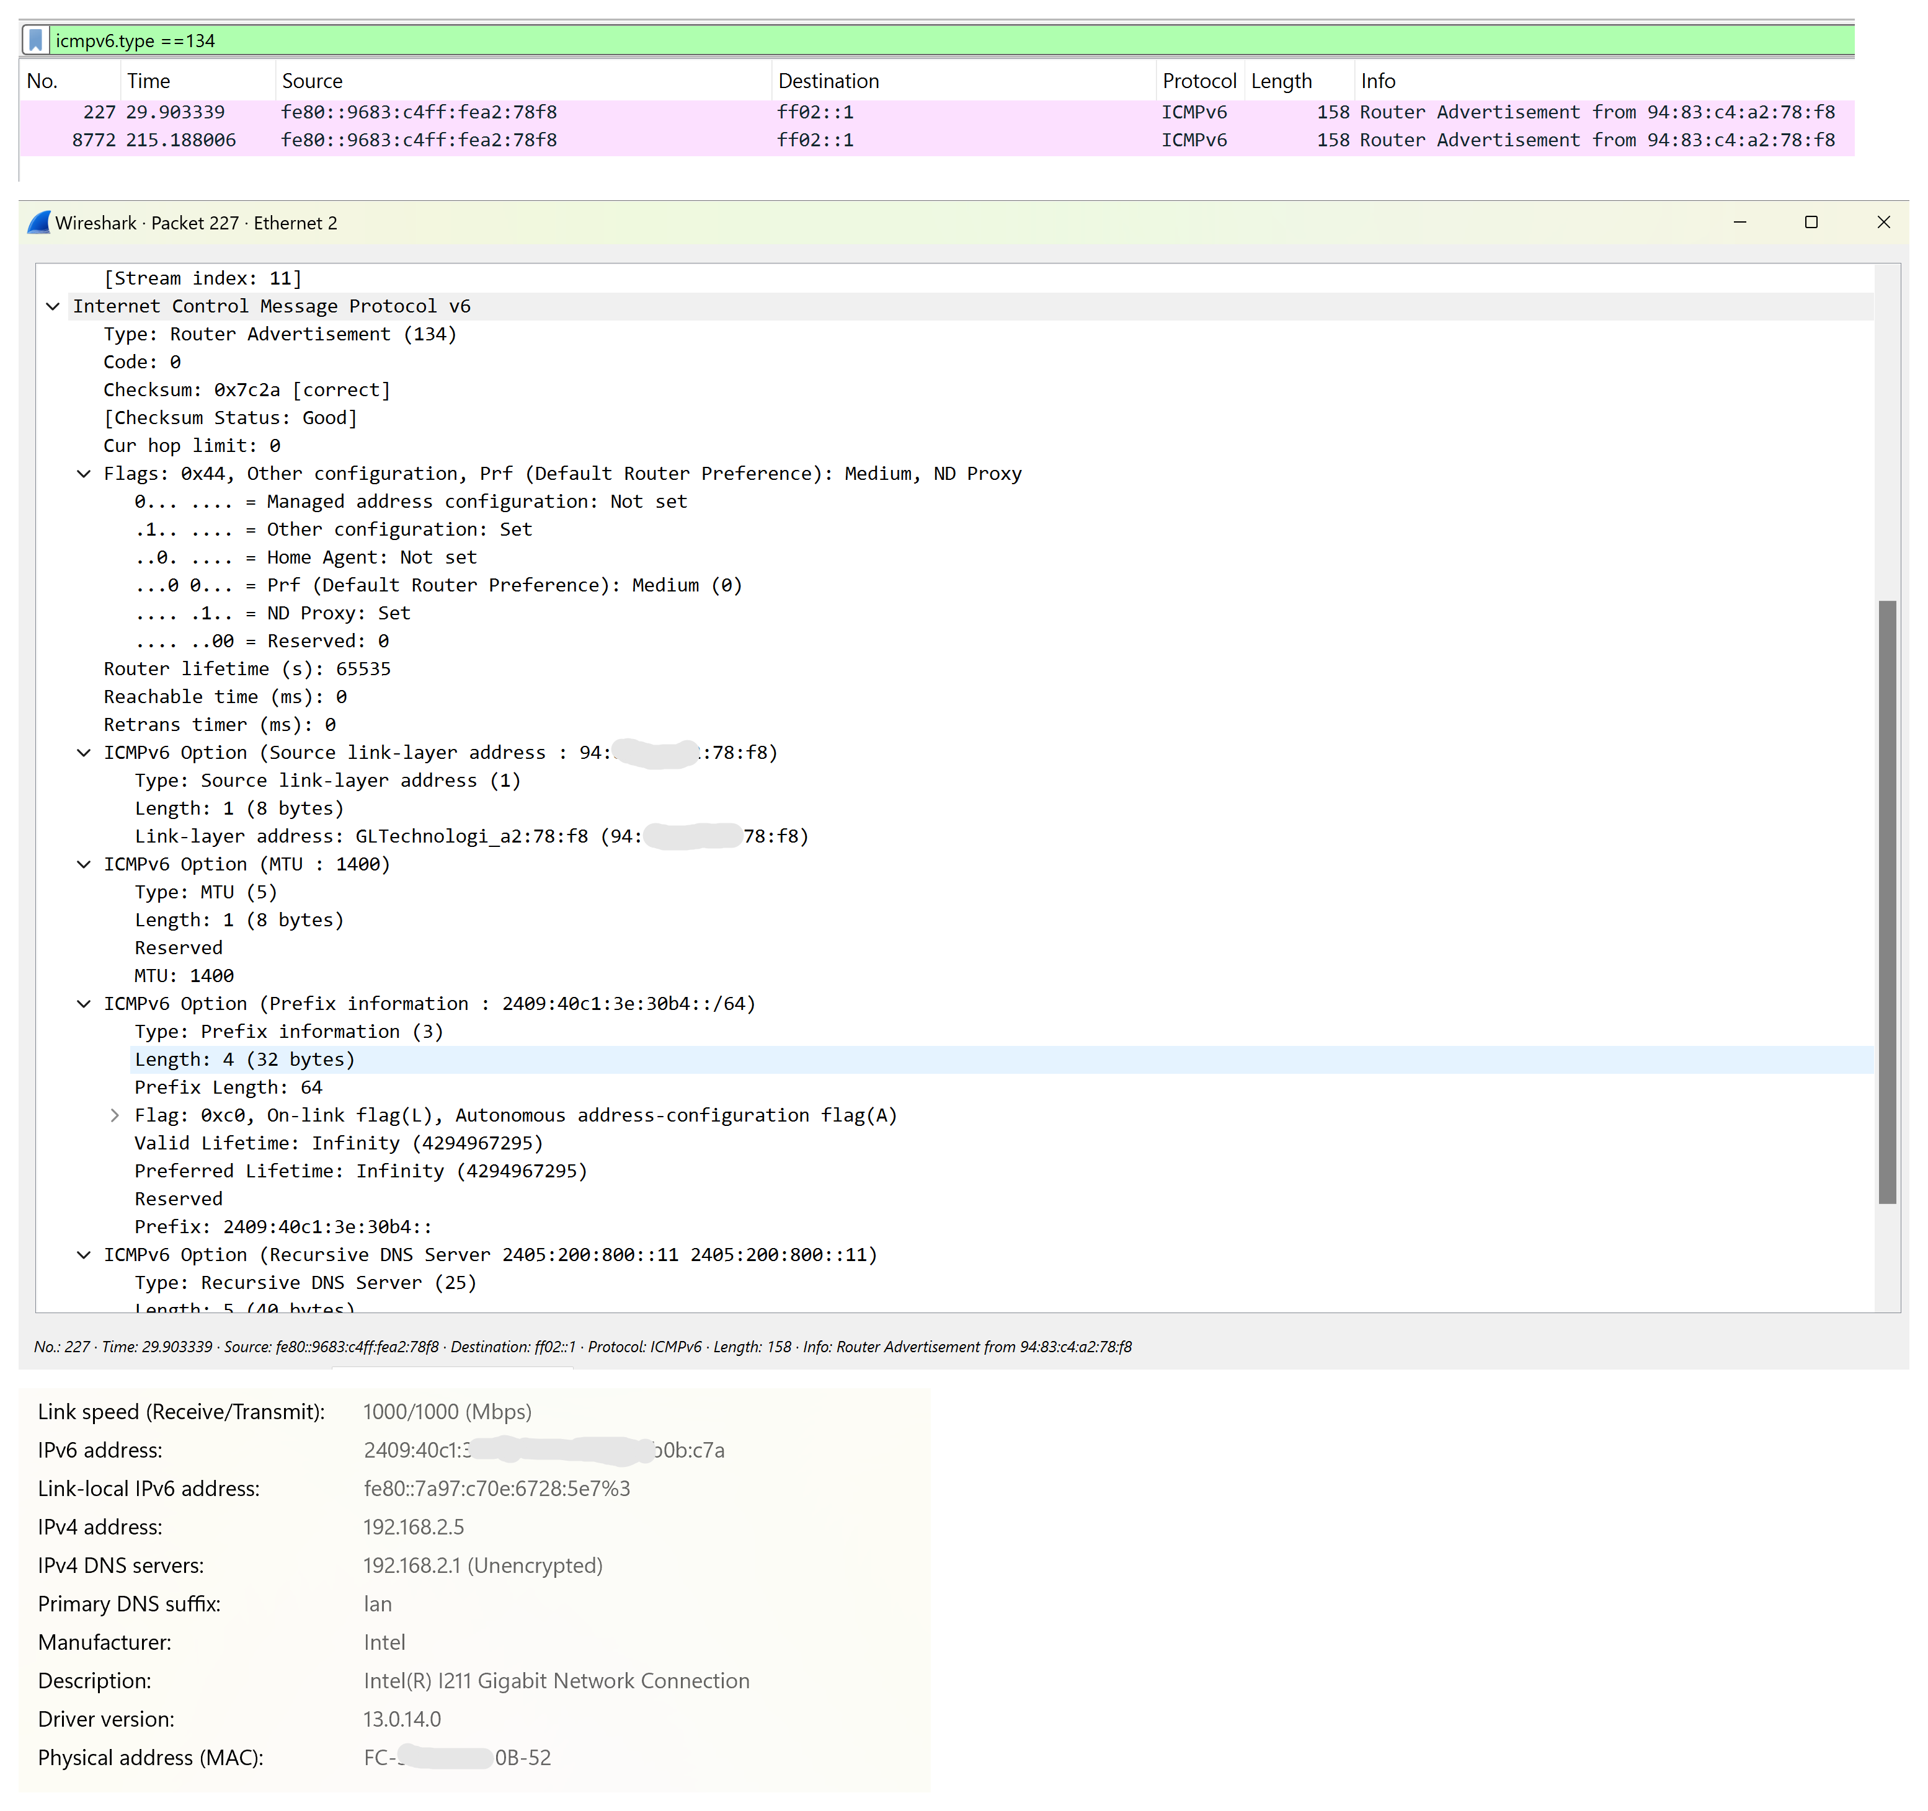The image size is (1928, 1811).
Task: Collapse the Prefix information option node
Action: 84,1004
